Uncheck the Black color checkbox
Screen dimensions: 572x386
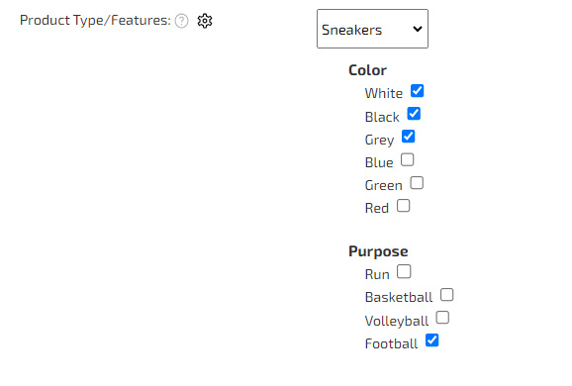click(414, 114)
